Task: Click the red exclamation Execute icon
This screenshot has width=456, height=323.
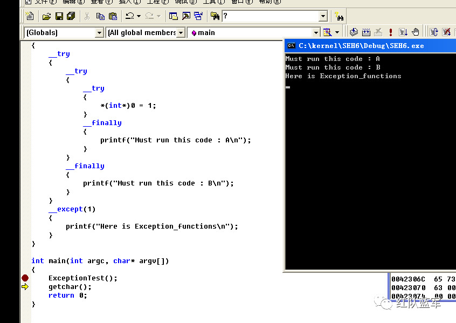Action: (x=391, y=32)
